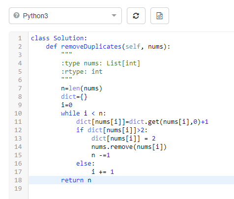Click the 'else:' keyword line
The height and width of the screenshot is (199, 234).
point(85,164)
